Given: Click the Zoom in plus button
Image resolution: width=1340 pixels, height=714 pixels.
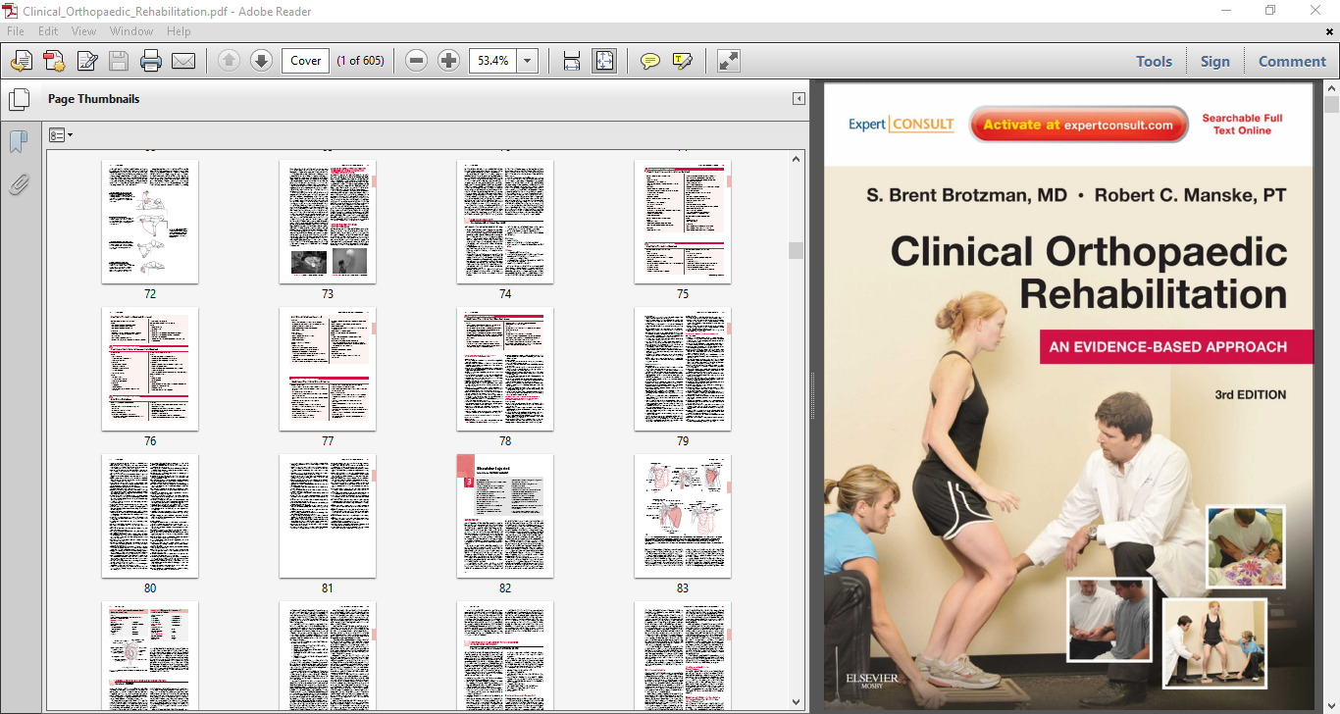Looking at the screenshot, I should [448, 61].
